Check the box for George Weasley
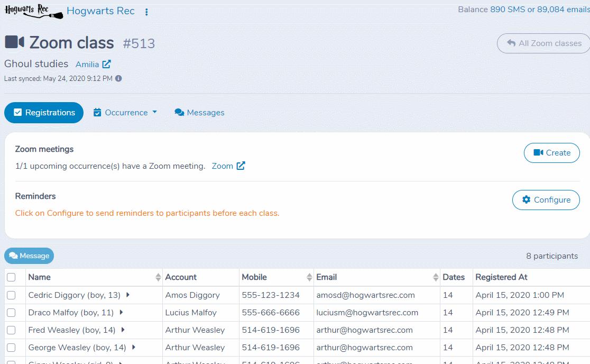 (x=11, y=348)
